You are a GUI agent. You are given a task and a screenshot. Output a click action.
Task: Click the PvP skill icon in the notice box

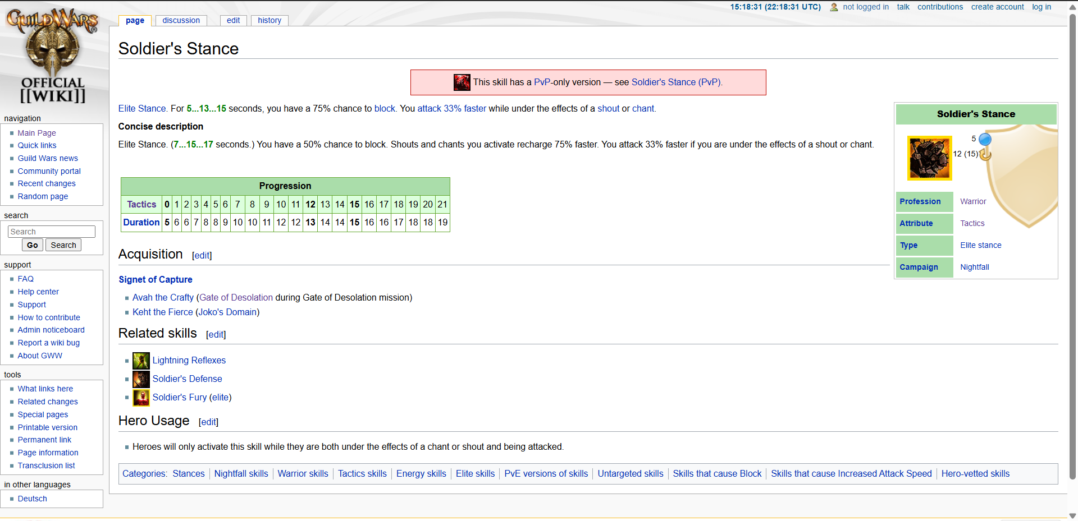click(462, 82)
